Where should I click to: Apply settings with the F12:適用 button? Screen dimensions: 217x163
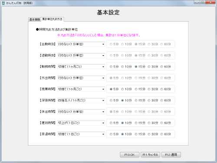(171, 155)
